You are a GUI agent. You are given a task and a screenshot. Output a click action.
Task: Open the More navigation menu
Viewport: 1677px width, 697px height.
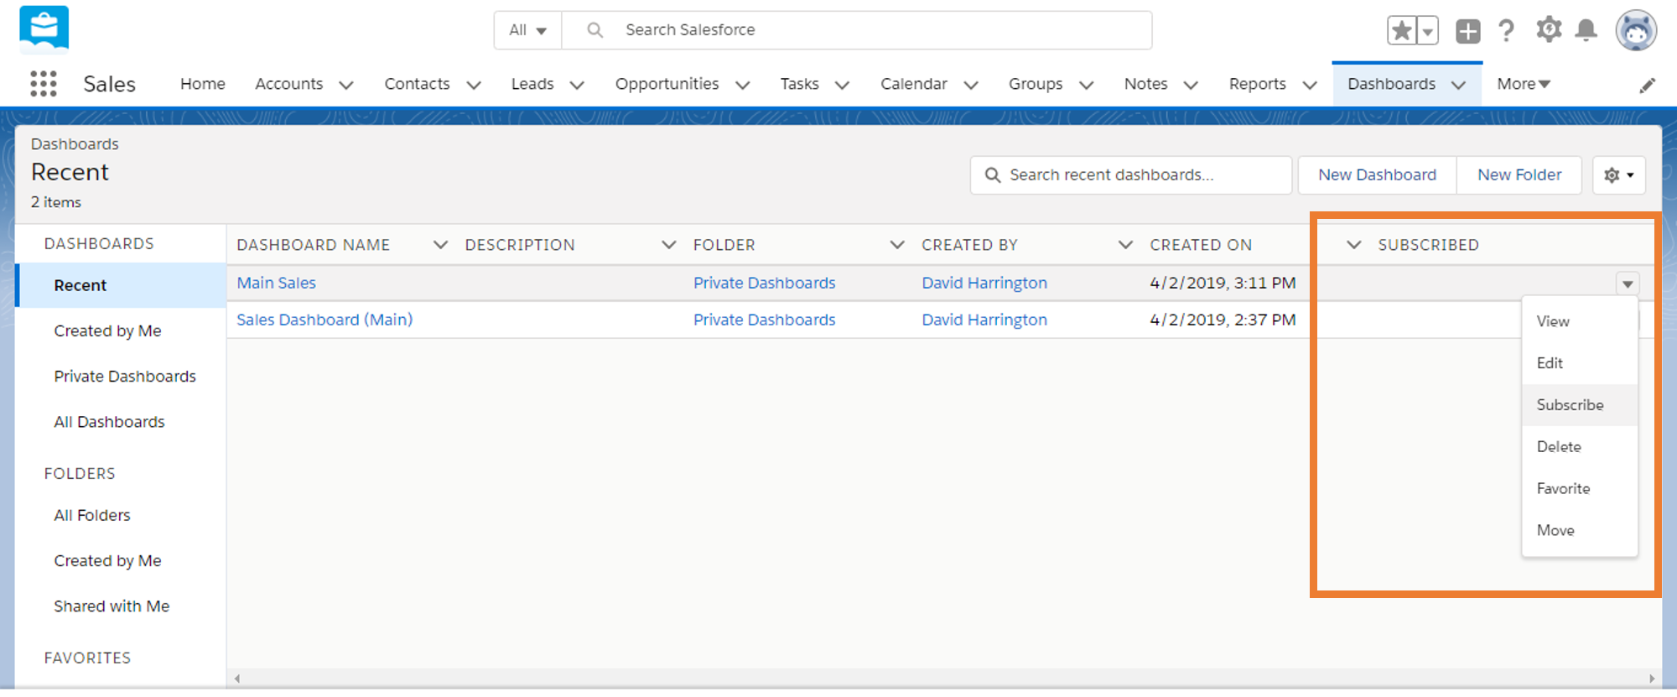(x=1524, y=84)
